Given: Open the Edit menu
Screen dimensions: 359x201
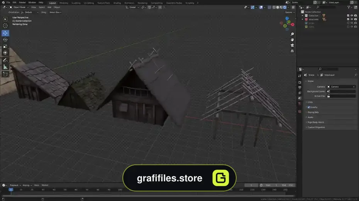Looking at the screenshot, I should coord(14,3).
